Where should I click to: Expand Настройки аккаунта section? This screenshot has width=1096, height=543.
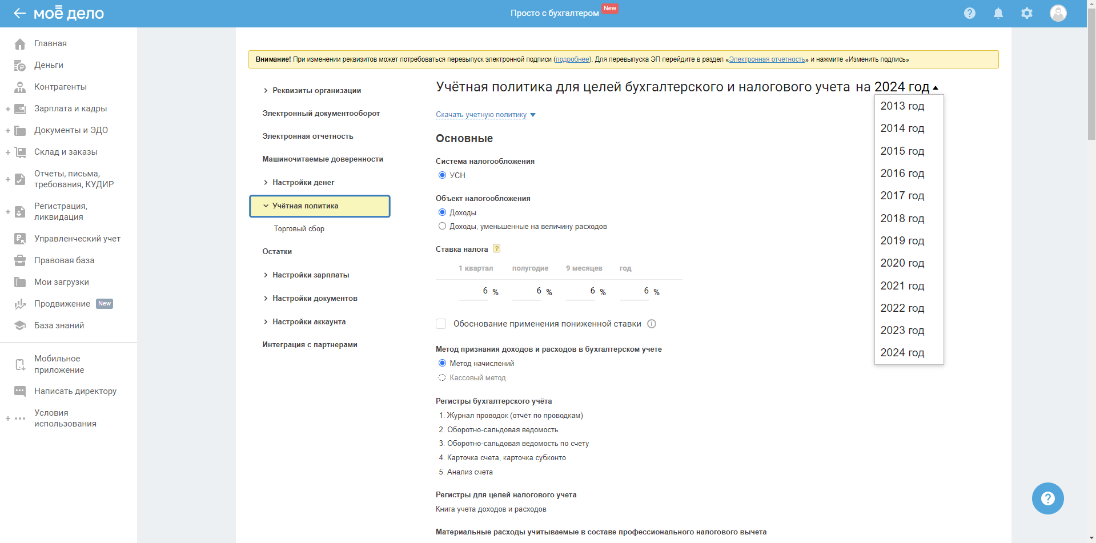click(266, 322)
